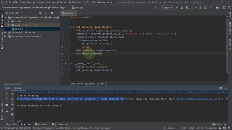Open the VCS menu
The image size is (232, 130).
pyautogui.click(x=94, y=2)
